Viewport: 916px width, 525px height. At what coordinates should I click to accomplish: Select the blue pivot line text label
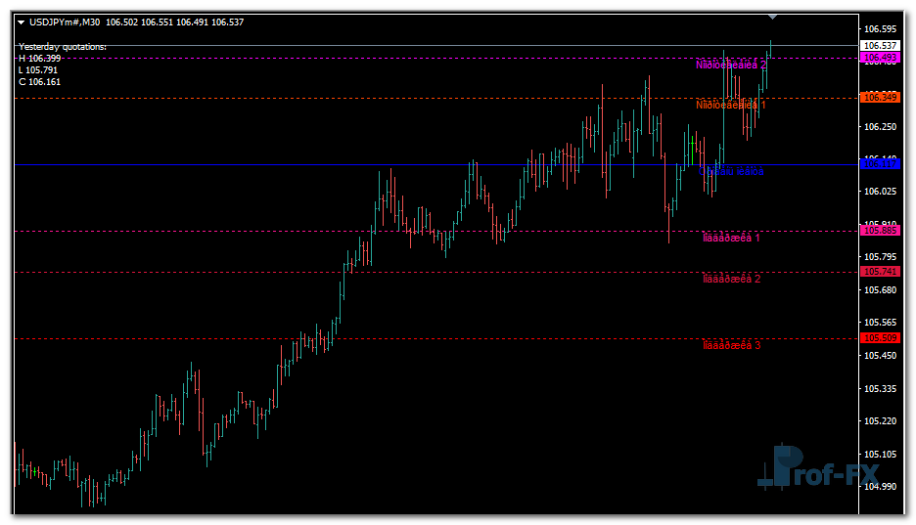tap(732, 172)
